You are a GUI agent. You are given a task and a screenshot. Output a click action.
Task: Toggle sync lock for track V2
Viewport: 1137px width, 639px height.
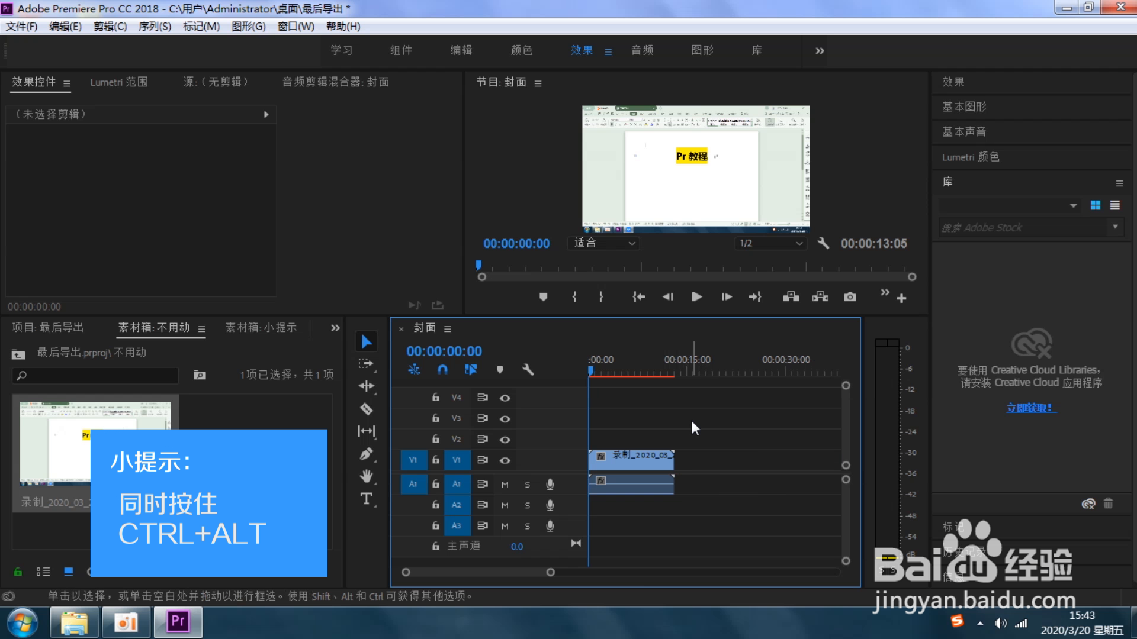pyautogui.click(x=483, y=439)
